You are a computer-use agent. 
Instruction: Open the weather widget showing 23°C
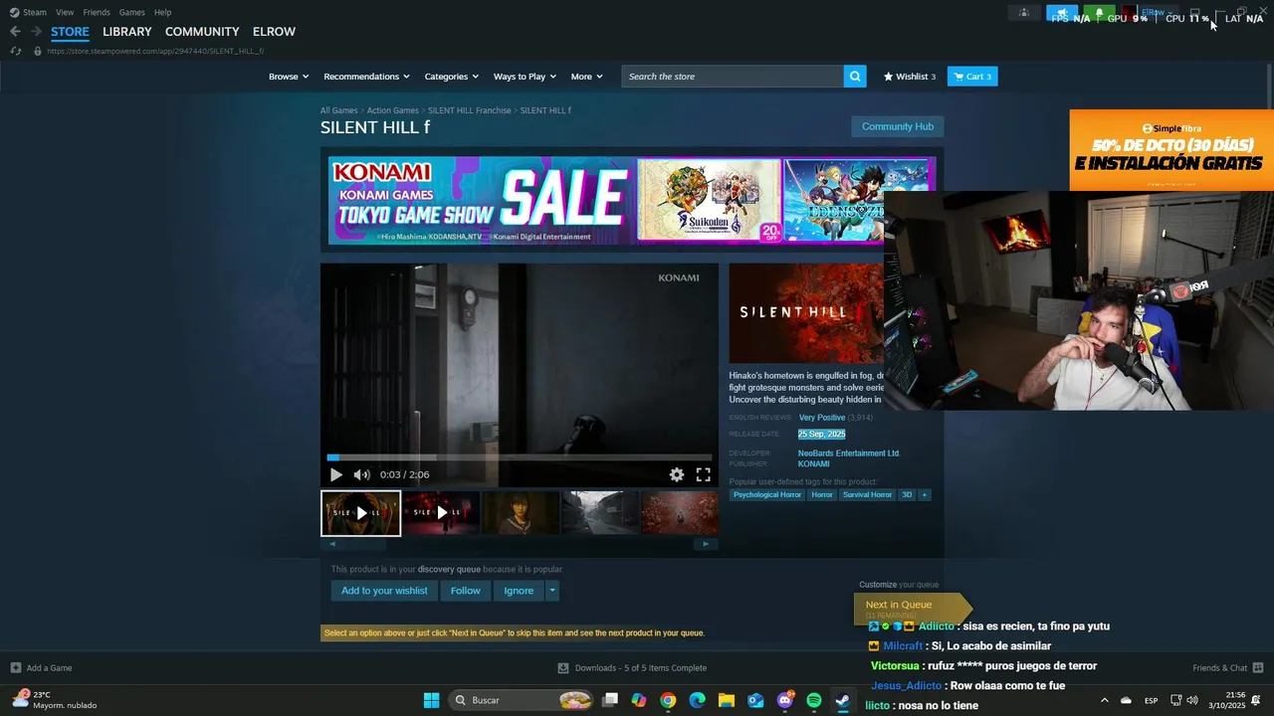(x=56, y=700)
